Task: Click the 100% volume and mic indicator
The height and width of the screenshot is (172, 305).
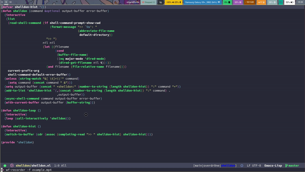Action: (173, 2)
